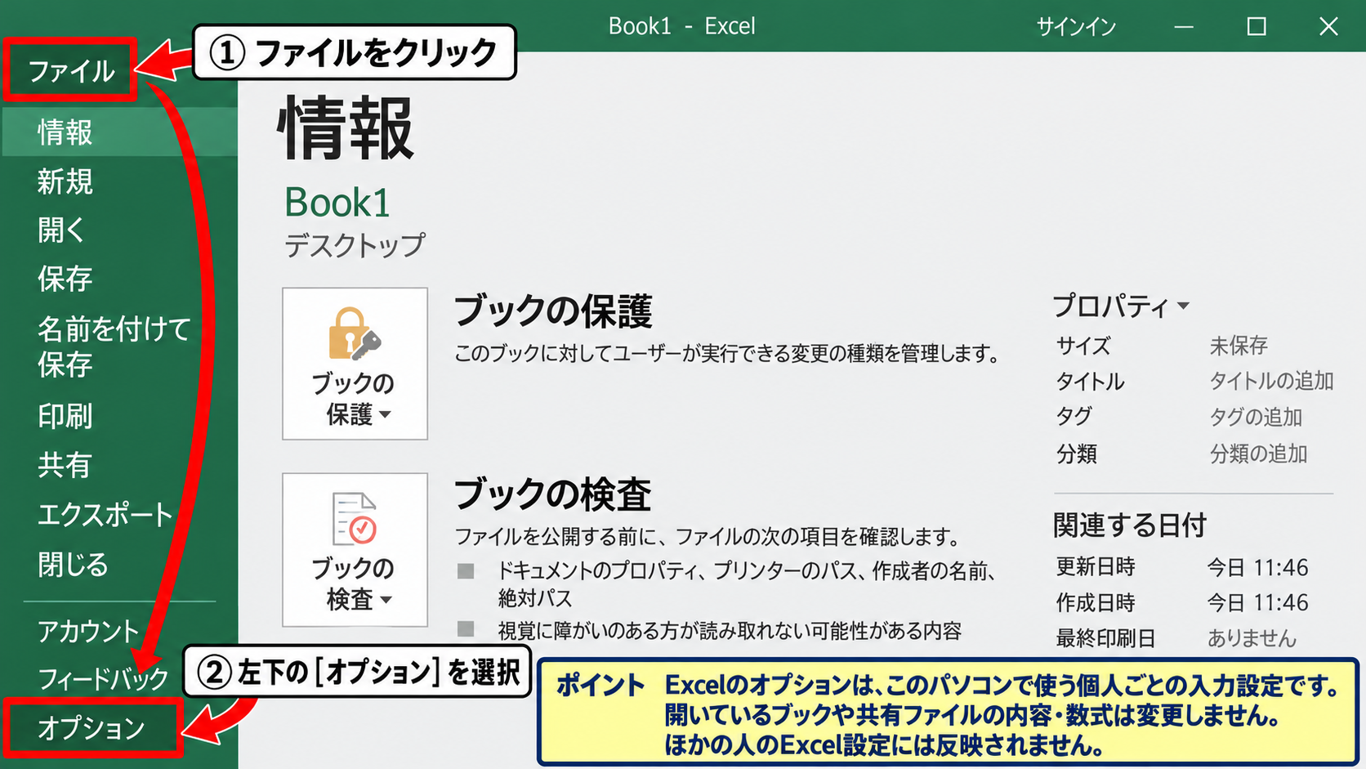Click 閉じる in the sidebar
Screen dimensions: 1366x769
coord(73,565)
